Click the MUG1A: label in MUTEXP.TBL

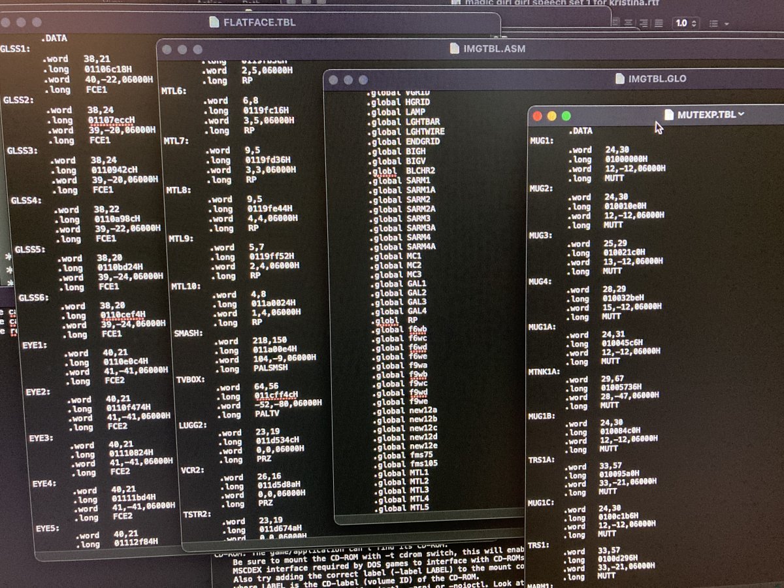pyautogui.click(x=544, y=326)
